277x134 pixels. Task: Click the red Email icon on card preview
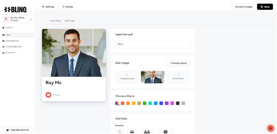(x=48, y=95)
